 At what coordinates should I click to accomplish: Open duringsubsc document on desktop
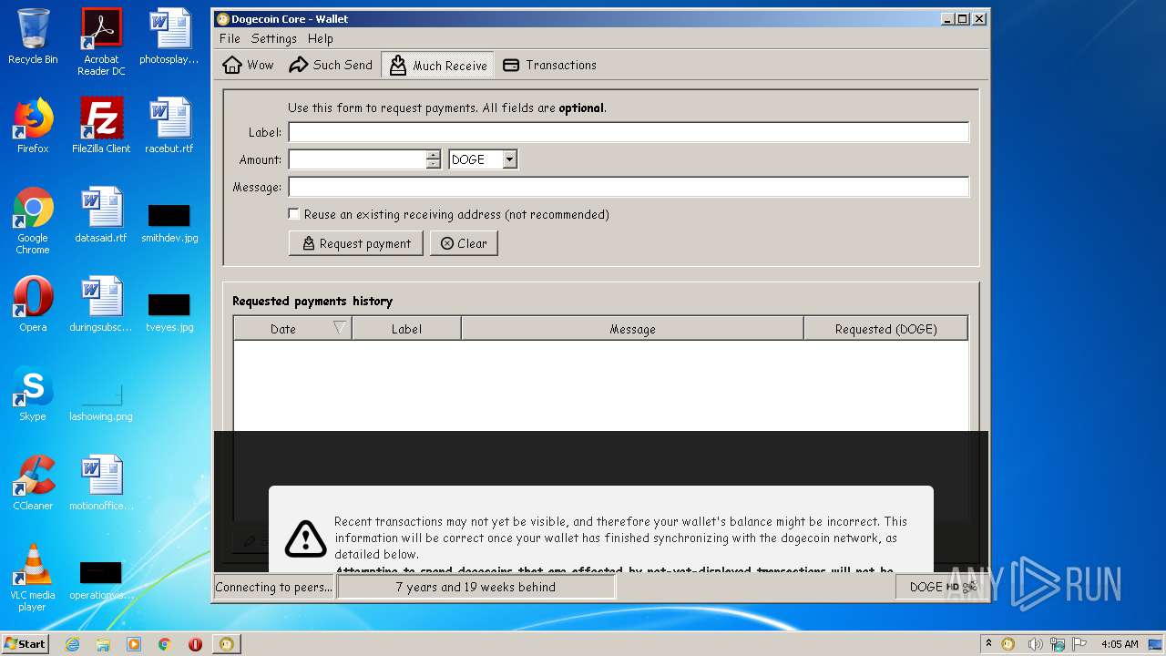click(x=101, y=304)
